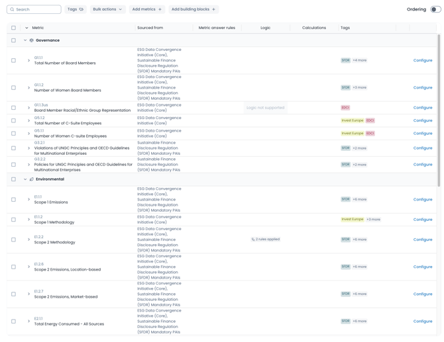Click the Metric column header
This screenshot has width=444, height=342.
point(38,28)
